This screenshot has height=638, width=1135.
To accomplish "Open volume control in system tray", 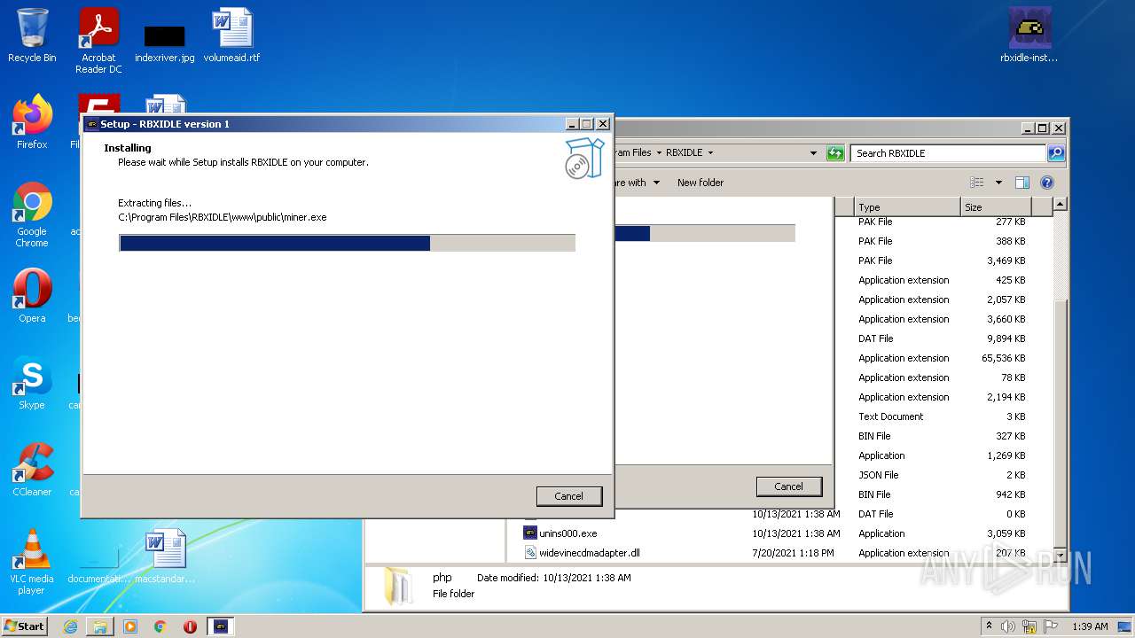I will pos(1008,626).
